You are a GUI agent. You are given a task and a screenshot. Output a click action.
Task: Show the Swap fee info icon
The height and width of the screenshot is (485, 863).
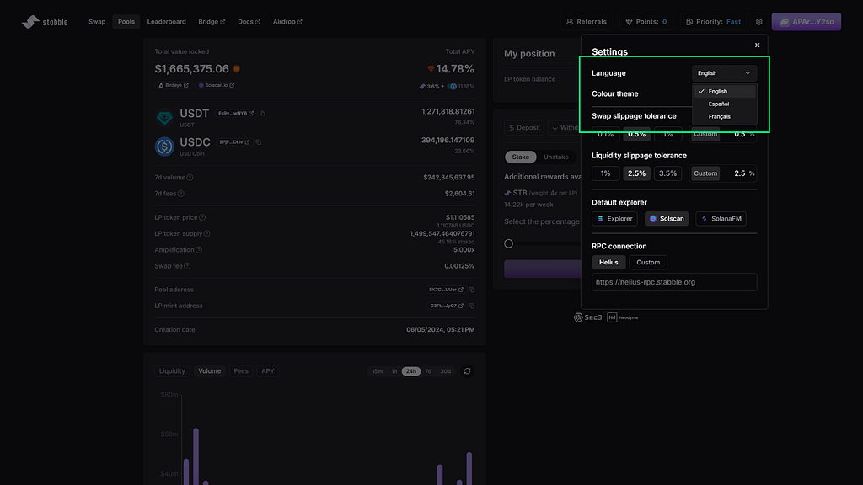click(x=187, y=266)
